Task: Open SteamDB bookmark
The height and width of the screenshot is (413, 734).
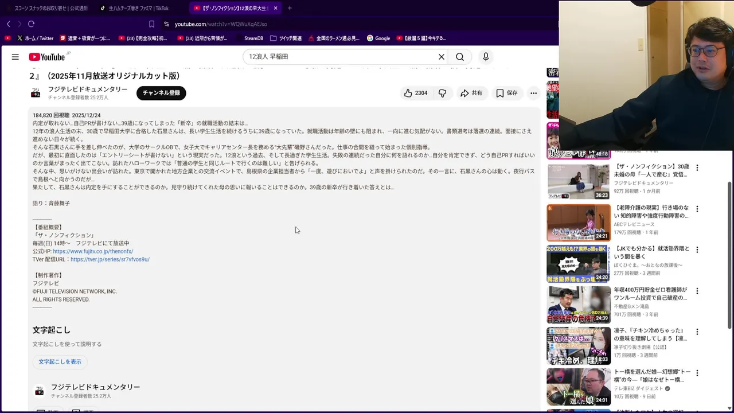Action: 249,38
